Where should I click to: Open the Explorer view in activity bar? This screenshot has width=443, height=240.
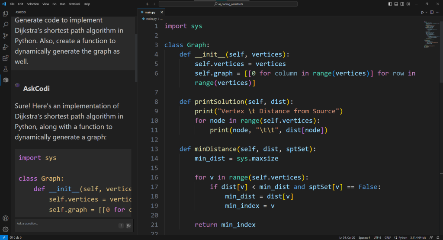coord(6,14)
